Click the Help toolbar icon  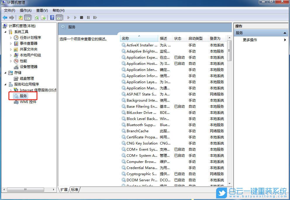point(52,18)
